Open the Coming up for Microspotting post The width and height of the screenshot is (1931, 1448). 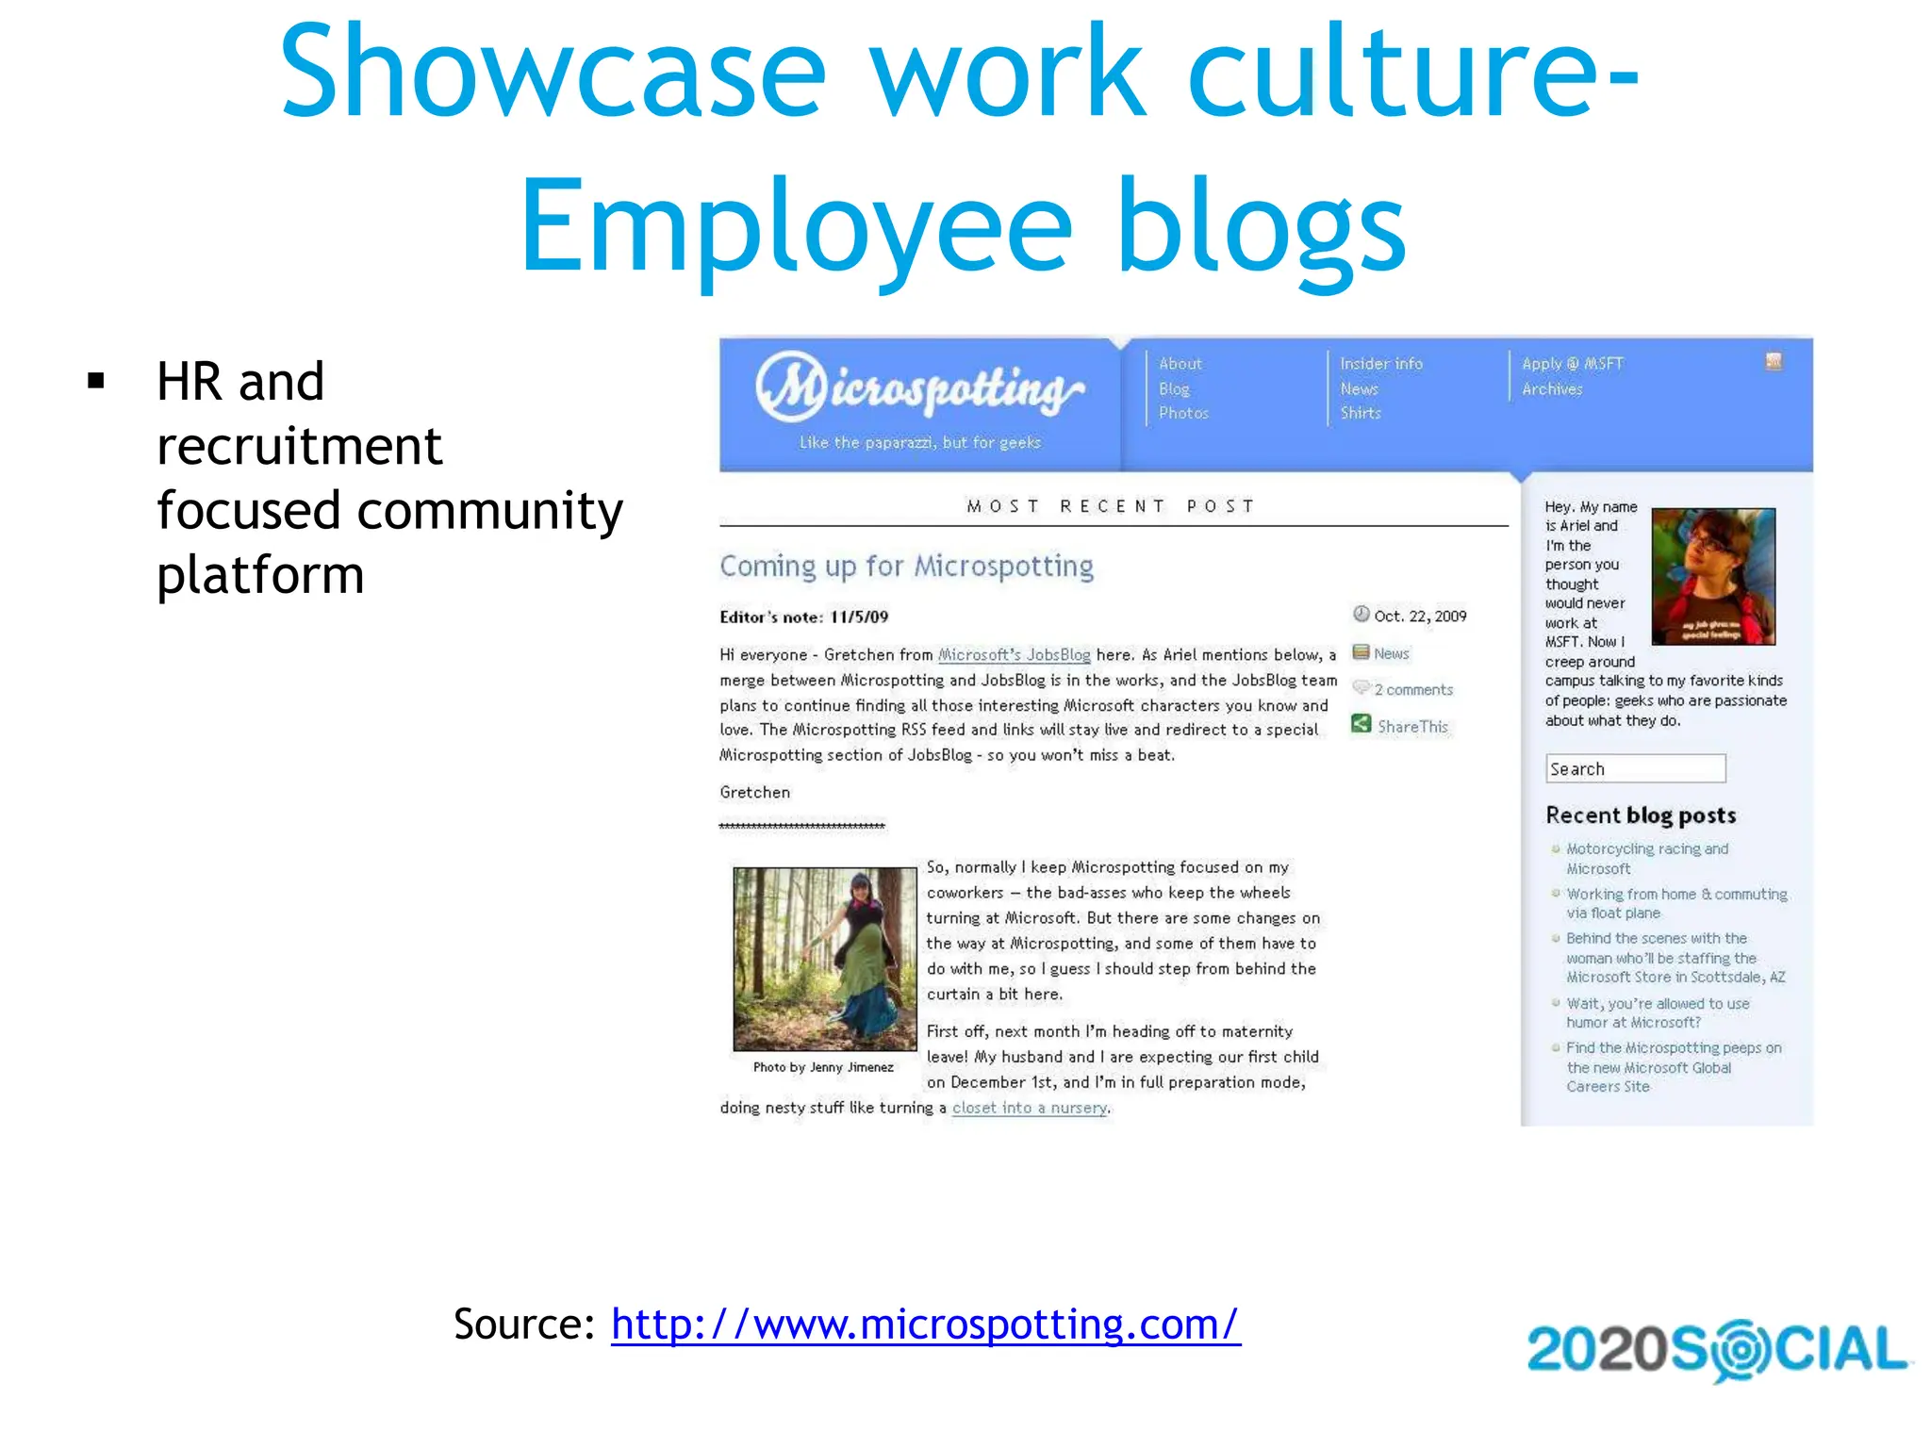pyautogui.click(x=906, y=567)
